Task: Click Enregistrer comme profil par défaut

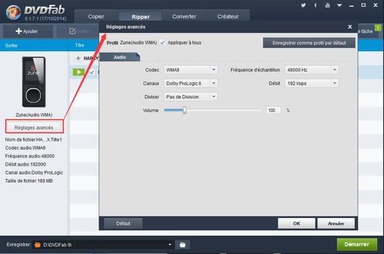Action: (x=309, y=43)
